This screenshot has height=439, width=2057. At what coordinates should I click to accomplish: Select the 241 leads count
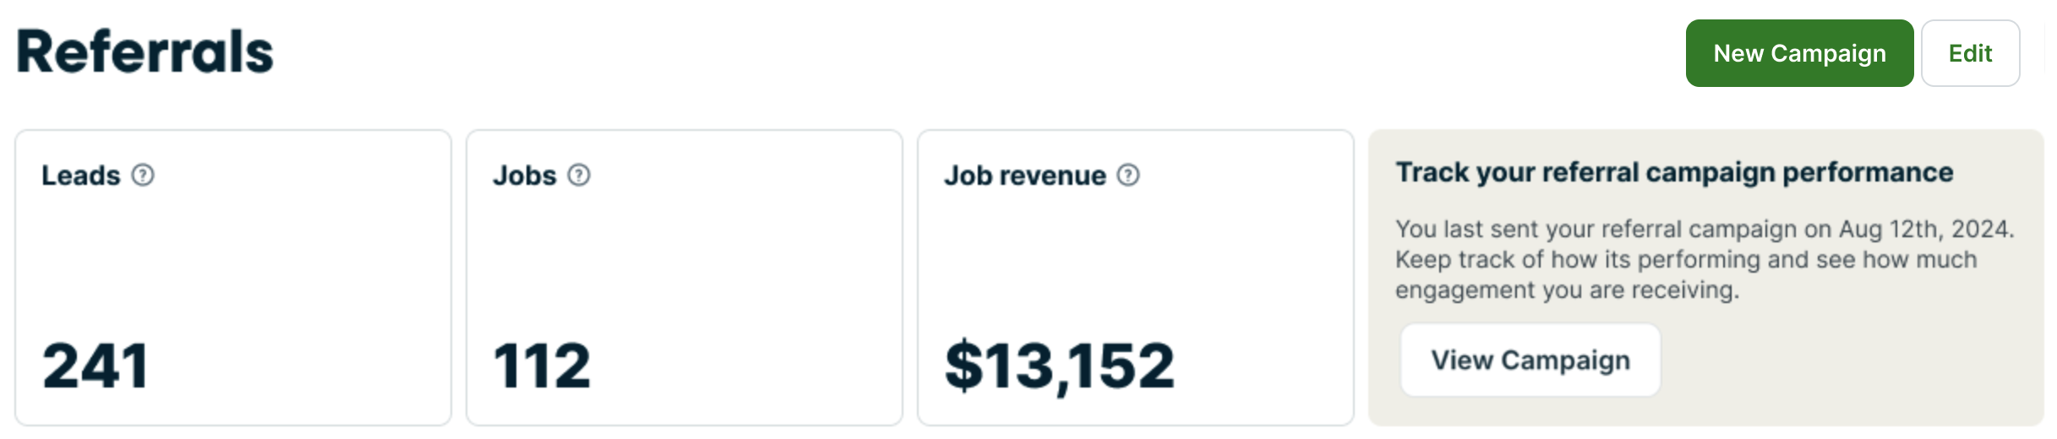(x=95, y=366)
